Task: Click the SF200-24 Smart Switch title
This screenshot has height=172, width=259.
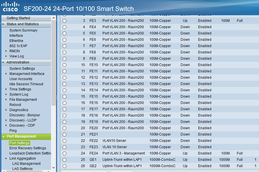Action: [x=79, y=9]
